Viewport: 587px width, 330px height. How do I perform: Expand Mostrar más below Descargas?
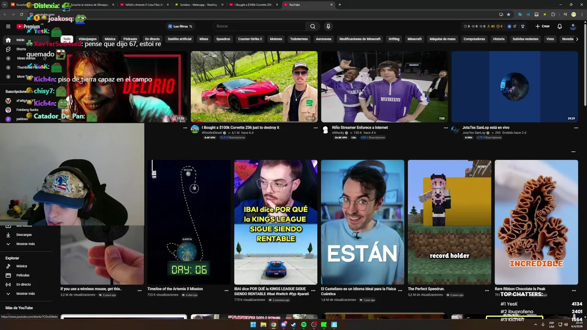pyautogui.click(x=20, y=244)
